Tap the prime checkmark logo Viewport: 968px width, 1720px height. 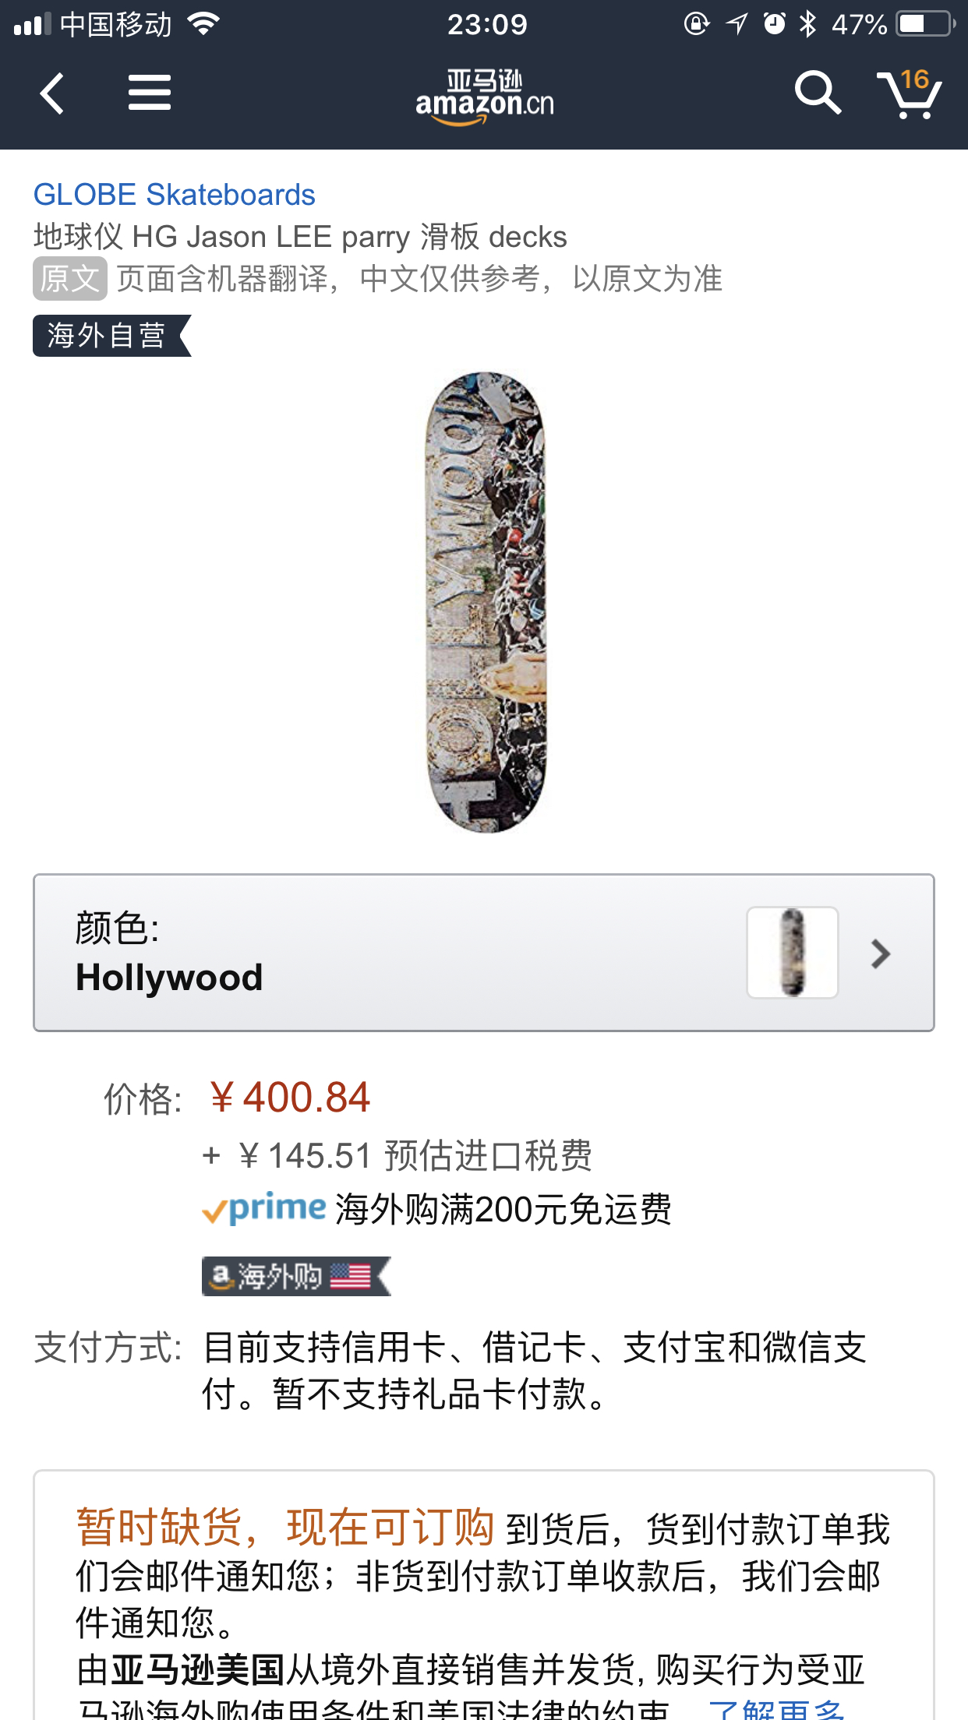pos(264,1208)
